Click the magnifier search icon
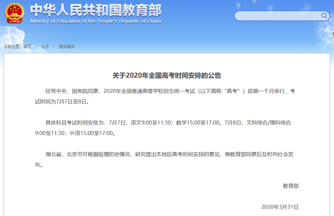The height and width of the screenshot is (216, 334). pos(324,15)
